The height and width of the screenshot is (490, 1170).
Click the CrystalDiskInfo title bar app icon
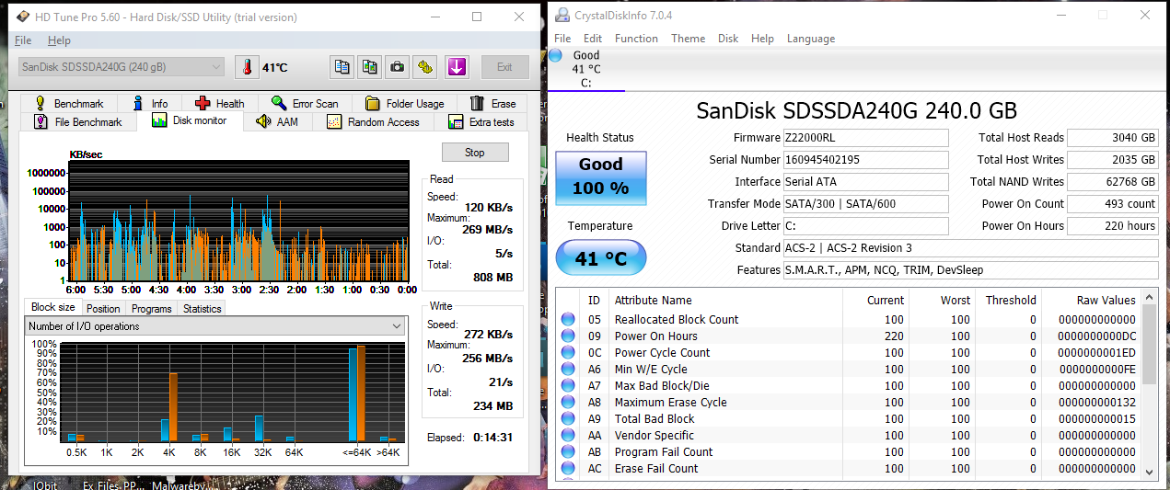(x=561, y=15)
